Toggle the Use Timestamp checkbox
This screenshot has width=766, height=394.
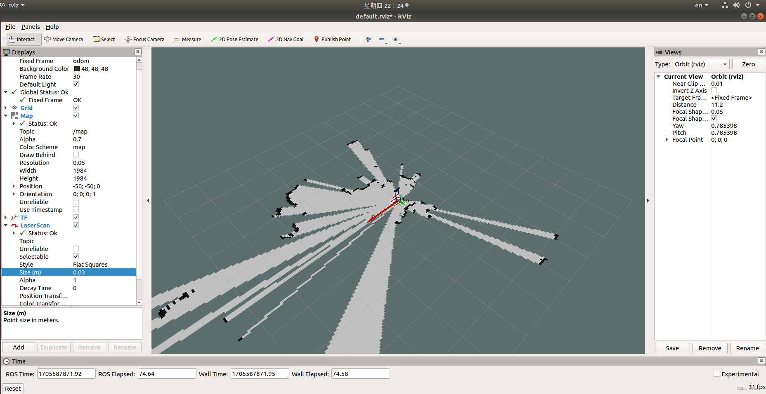pyautogui.click(x=76, y=209)
